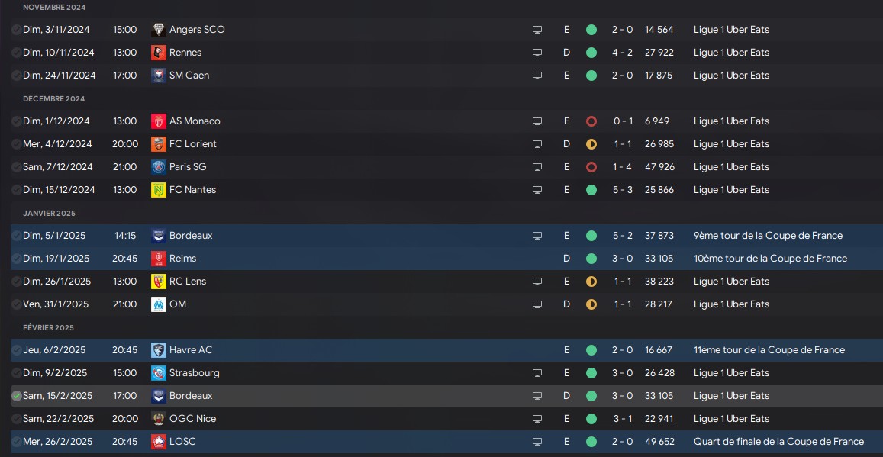Click the Angers SCO club badge
This screenshot has width=883, height=457.
[x=158, y=30]
